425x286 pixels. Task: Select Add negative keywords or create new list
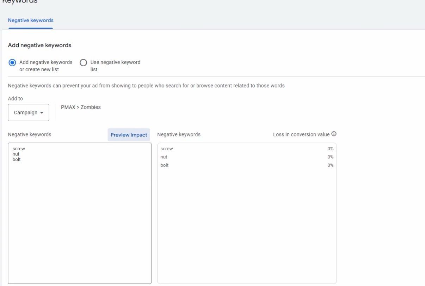click(x=12, y=62)
